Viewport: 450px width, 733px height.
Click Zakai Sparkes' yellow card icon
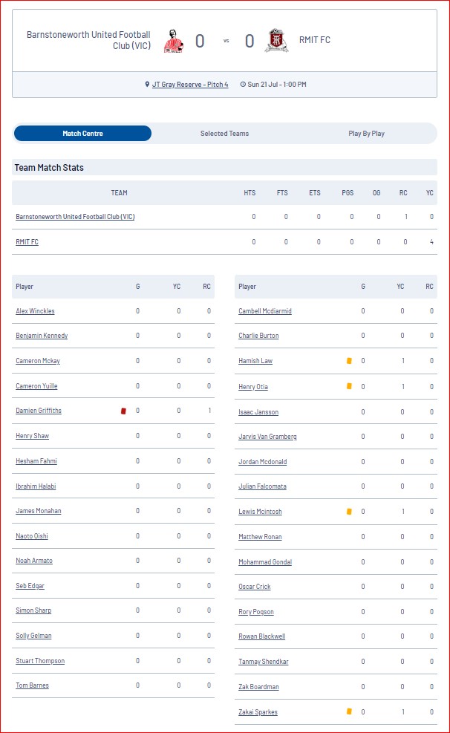coord(349,711)
